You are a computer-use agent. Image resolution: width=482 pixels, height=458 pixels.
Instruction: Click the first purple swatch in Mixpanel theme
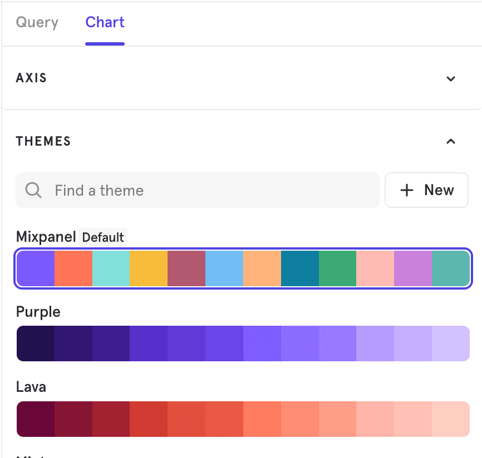click(35, 268)
